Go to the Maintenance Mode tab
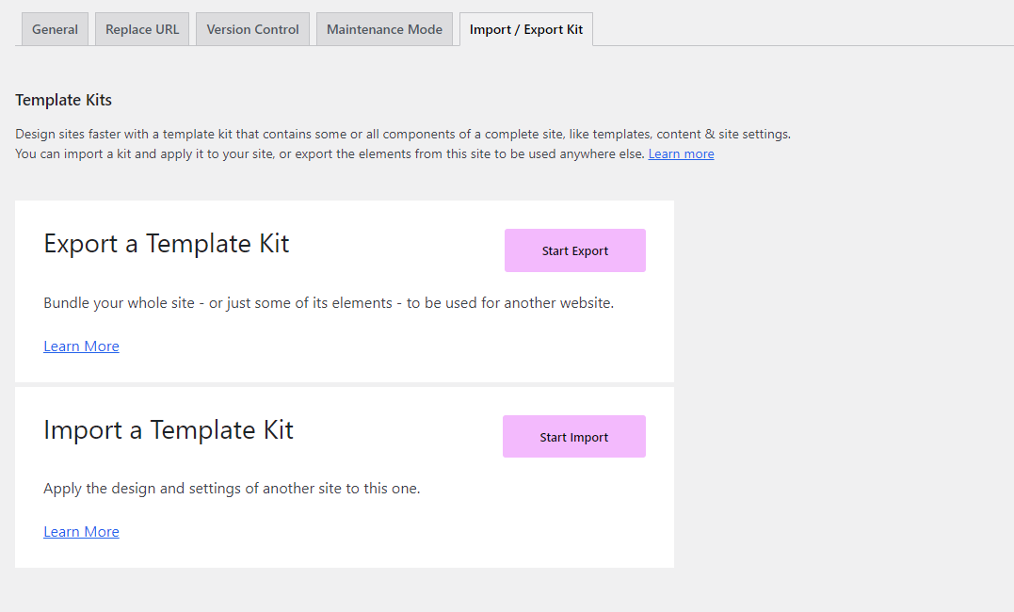Viewport: 1014px width, 612px height. pyautogui.click(x=384, y=29)
